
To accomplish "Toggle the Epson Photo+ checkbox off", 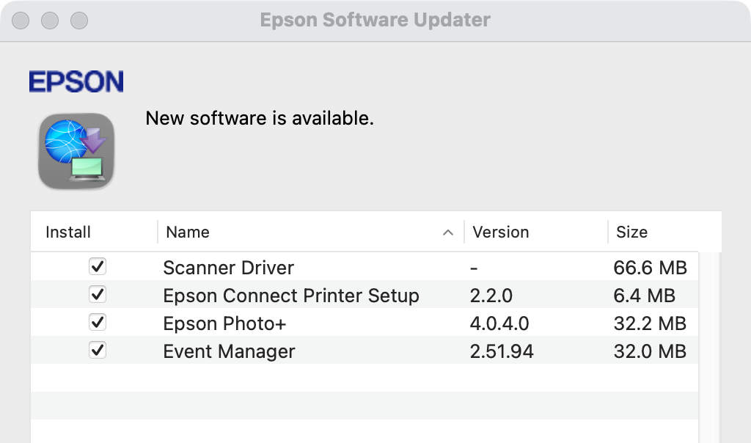I will click(98, 323).
